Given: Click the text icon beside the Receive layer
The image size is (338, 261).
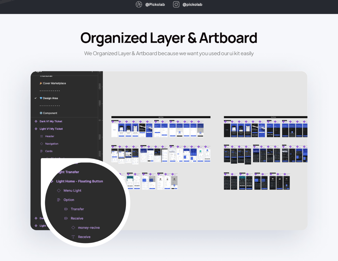Looking at the screenshot, I should (x=73, y=237).
